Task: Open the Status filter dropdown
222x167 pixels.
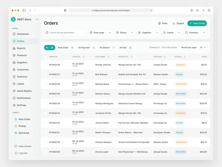Action: coord(125,33)
